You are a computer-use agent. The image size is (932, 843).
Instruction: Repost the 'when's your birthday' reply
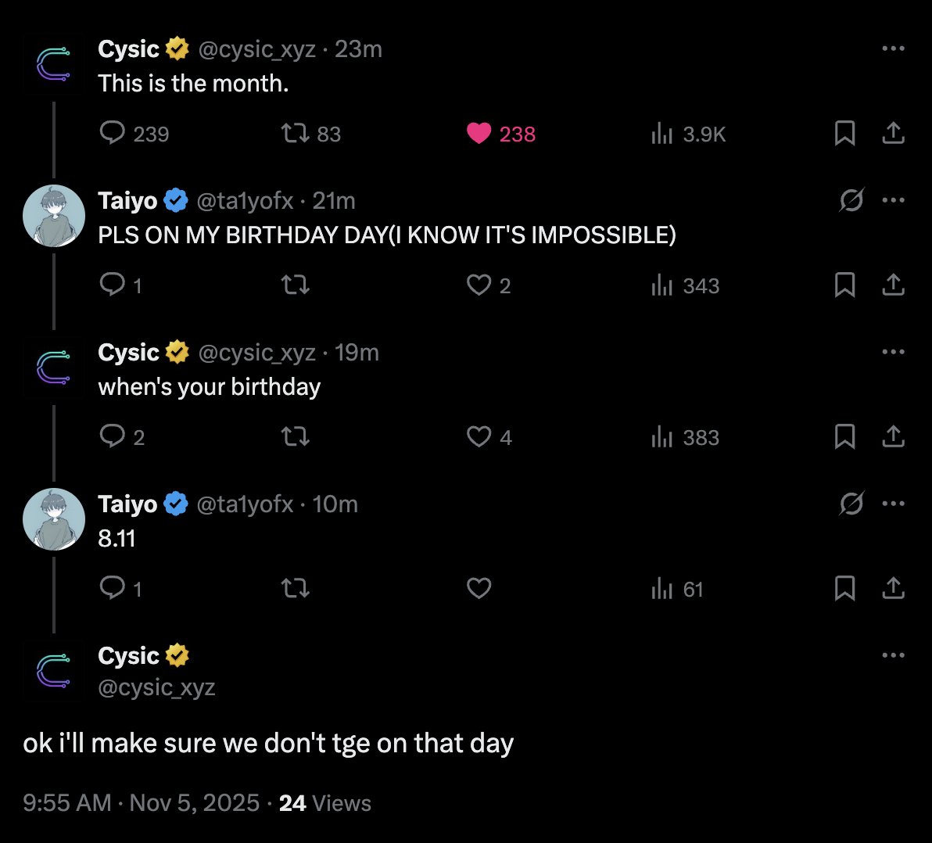(x=295, y=437)
